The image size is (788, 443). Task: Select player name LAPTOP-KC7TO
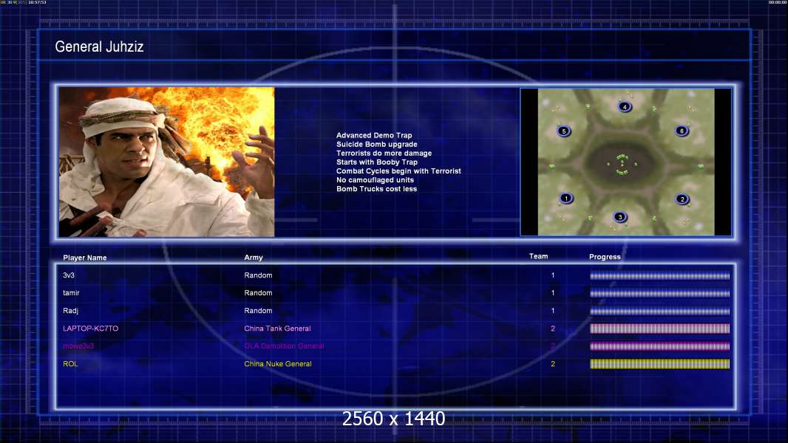tap(90, 329)
